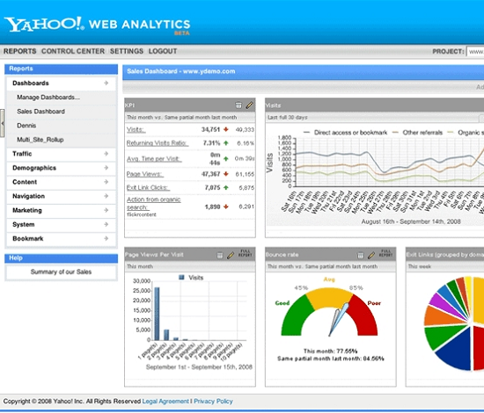Open the CONTROL CENTER menu
Image resolution: width=484 pixels, height=413 pixels.
[73, 51]
